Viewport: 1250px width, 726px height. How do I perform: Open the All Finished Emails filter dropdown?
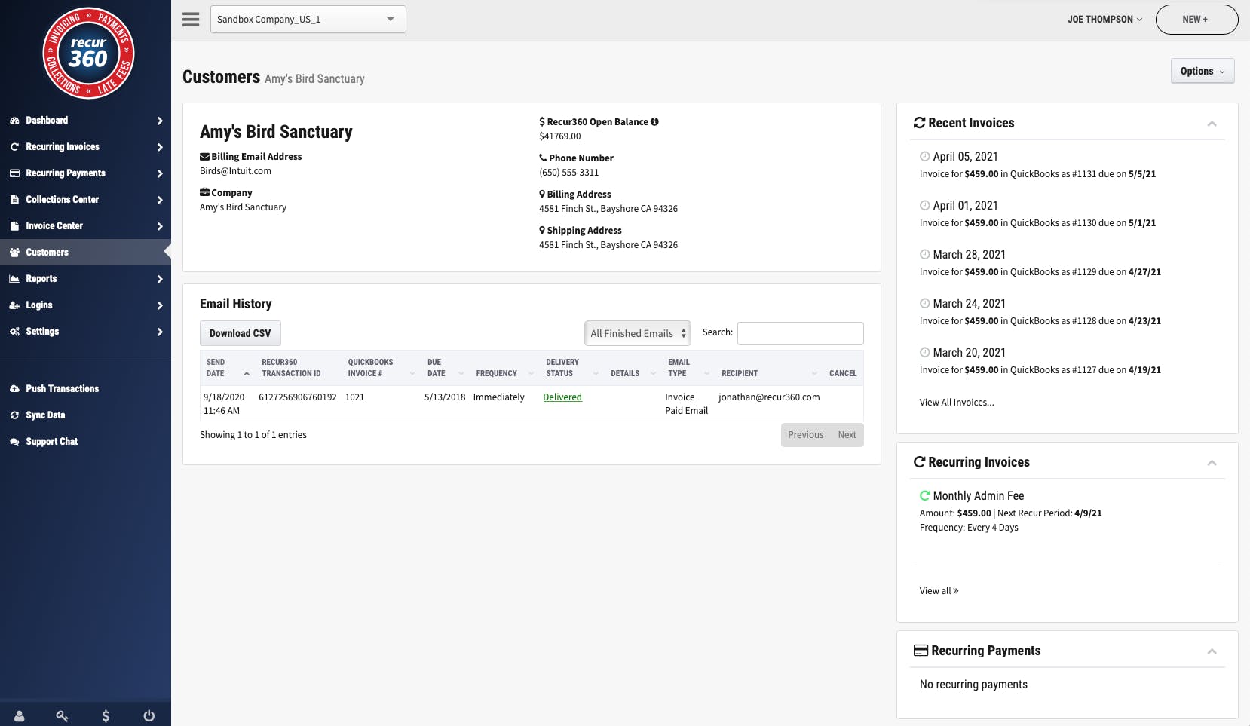[638, 333]
